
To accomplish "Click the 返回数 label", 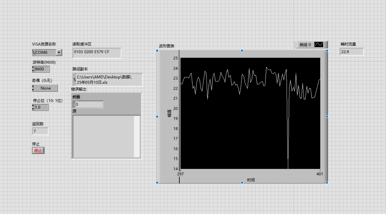I will click(x=38, y=124).
